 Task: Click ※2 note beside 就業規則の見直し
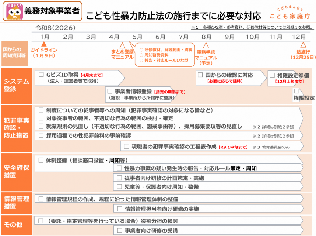(273, 127)
